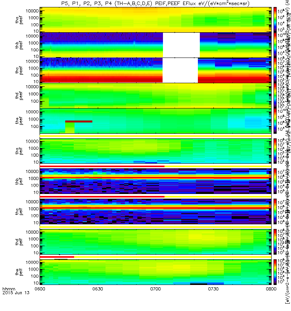The height and width of the screenshot is (311, 291).
Task: Click the thd peef electron spectrogram panel
Action: tap(156, 96)
